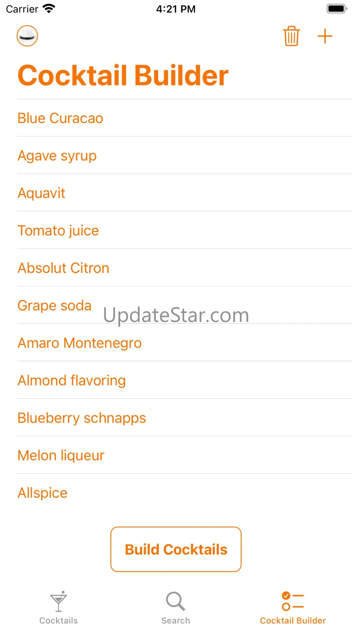Viewport: 352px width, 627px height.
Task: Tap the Agave syrup row
Action: click(x=57, y=156)
